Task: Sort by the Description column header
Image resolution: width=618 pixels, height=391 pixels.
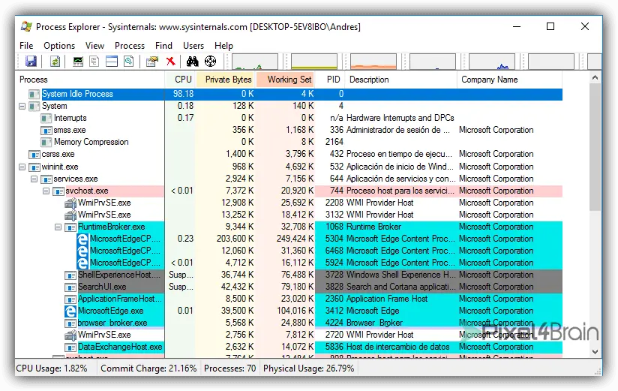Action: (x=400, y=80)
